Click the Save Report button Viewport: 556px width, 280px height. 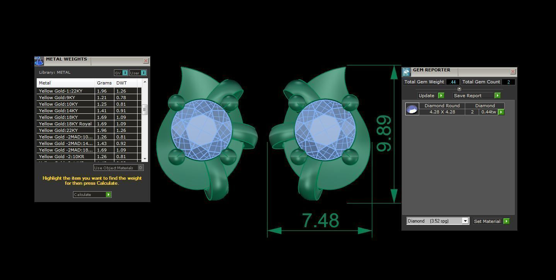pyautogui.click(x=474, y=95)
